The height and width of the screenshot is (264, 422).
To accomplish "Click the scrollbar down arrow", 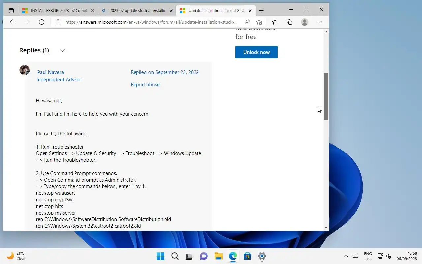I will [x=326, y=228].
